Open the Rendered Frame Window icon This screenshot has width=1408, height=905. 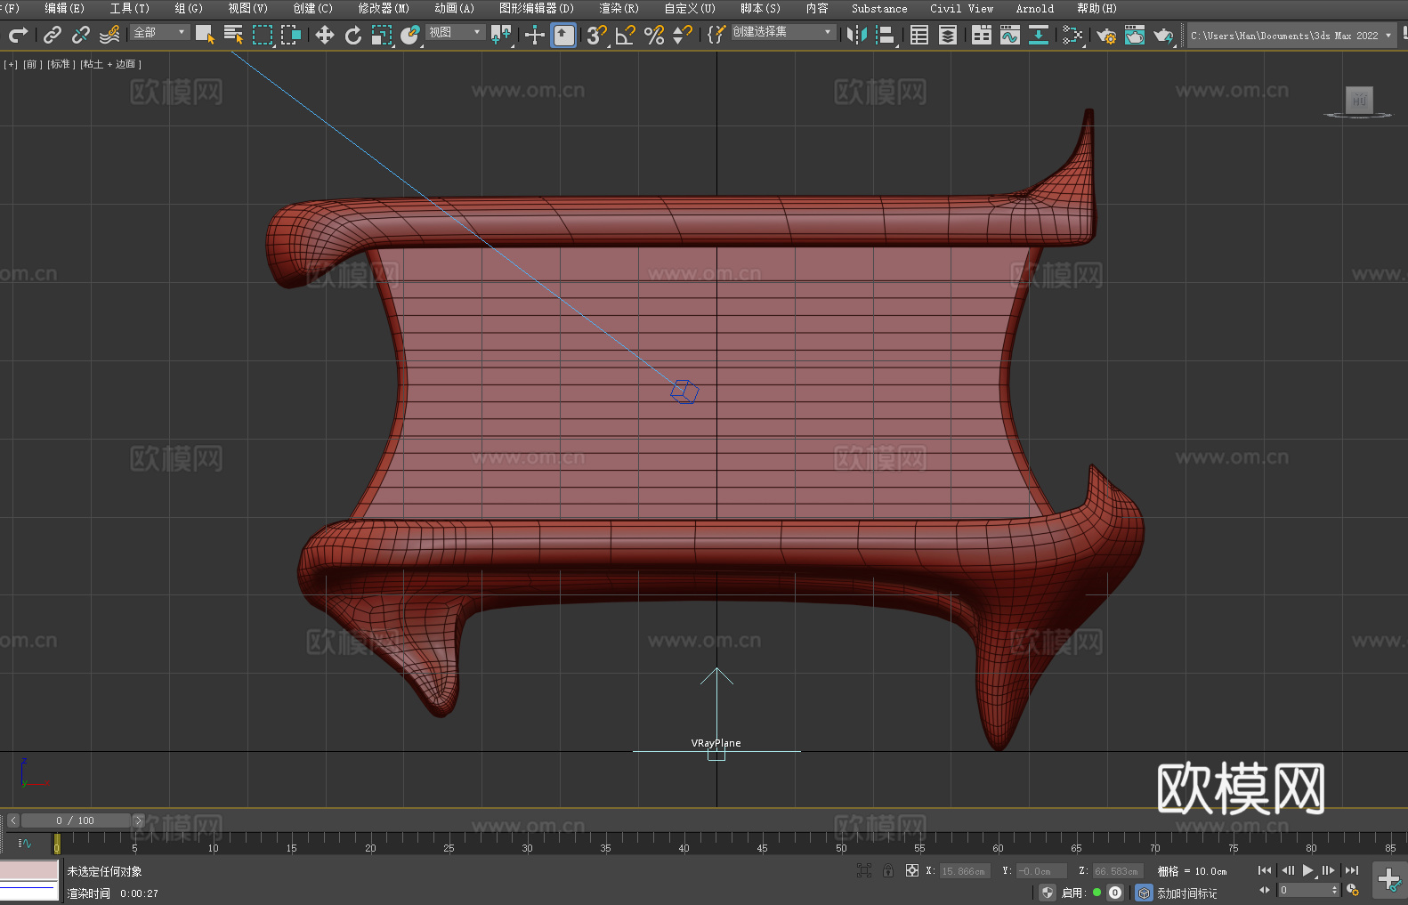pyautogui.click(x=1135, y=35)
